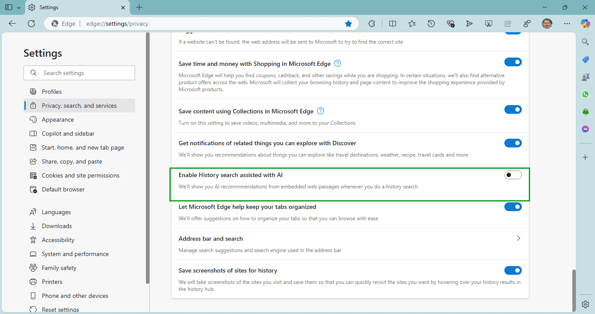Open info icon beside Collections setting

click(321, 111)
